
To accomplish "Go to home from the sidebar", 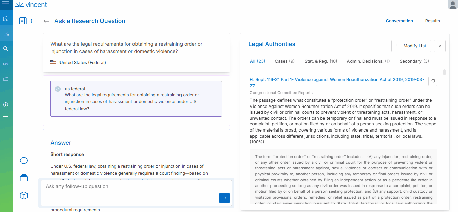I will pos(6,18).
